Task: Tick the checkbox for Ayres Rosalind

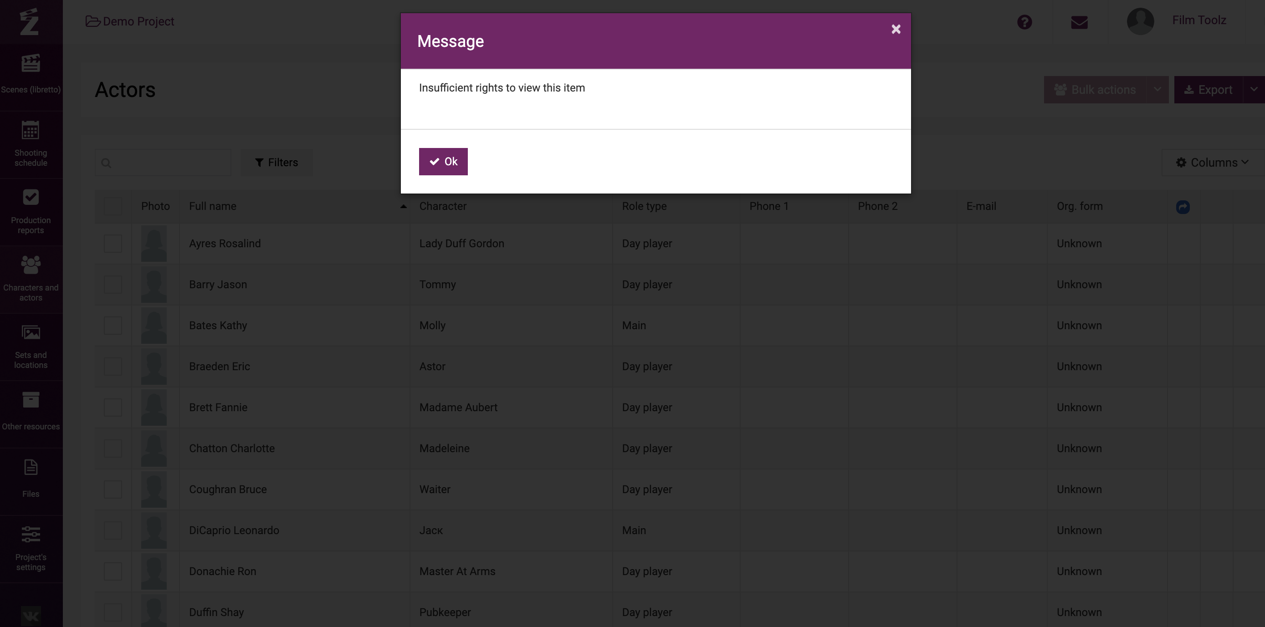Action: 113,244
